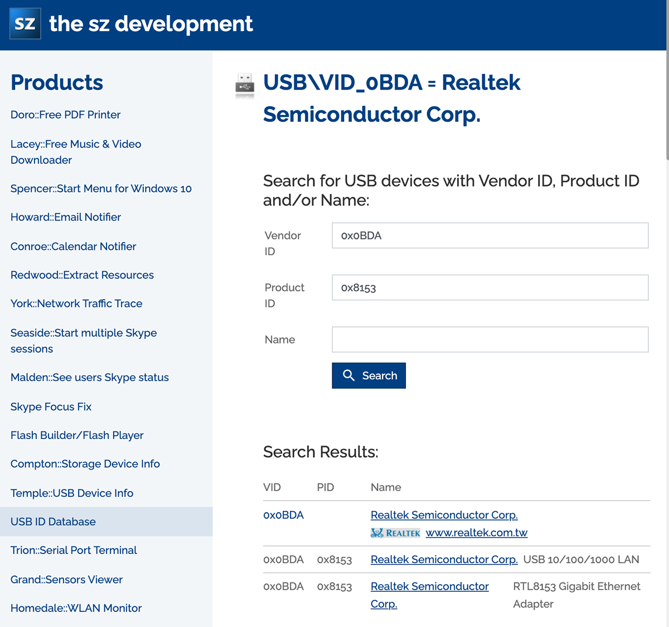Click the Realtek logo image in results

coord(395,533)
